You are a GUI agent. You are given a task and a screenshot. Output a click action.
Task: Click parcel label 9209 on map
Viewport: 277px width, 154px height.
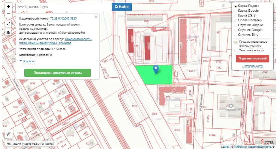point(42,104)
